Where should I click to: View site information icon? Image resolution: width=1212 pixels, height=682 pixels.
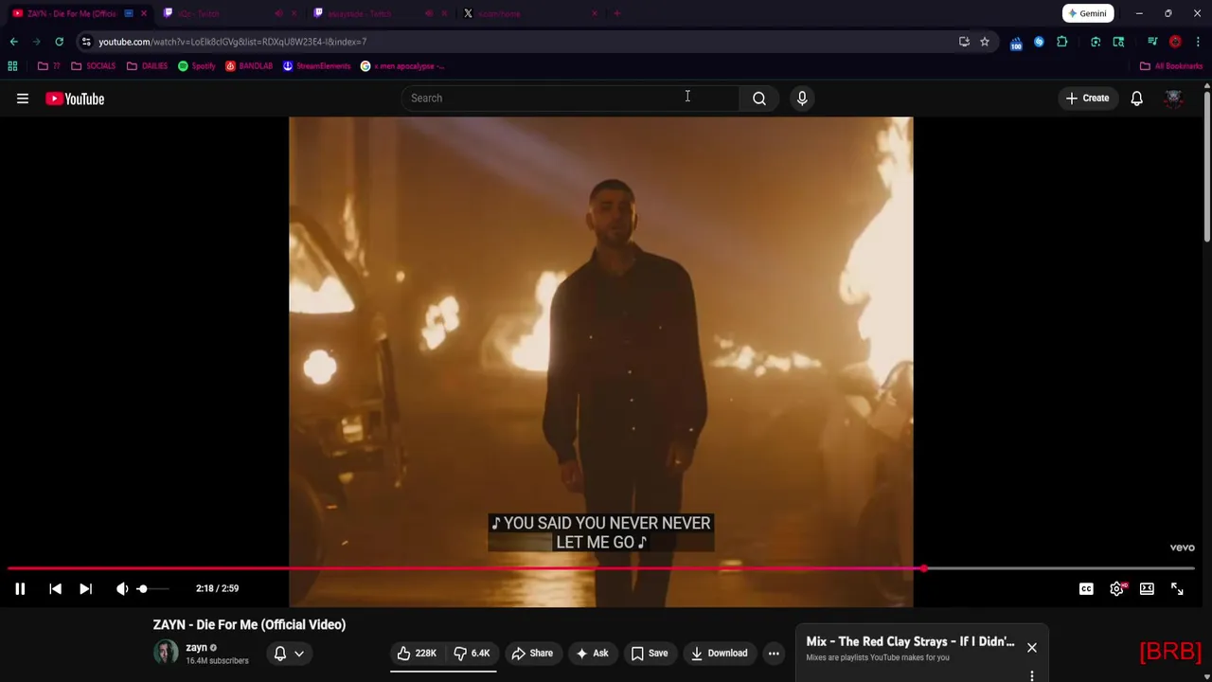[86, 42]
